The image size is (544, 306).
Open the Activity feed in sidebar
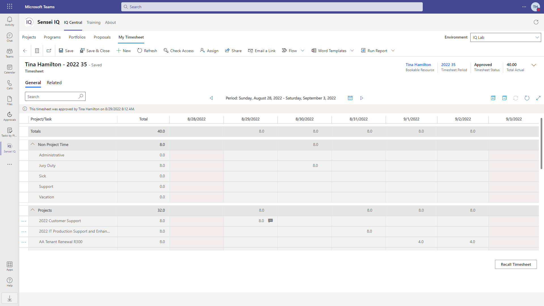(9, 21)
